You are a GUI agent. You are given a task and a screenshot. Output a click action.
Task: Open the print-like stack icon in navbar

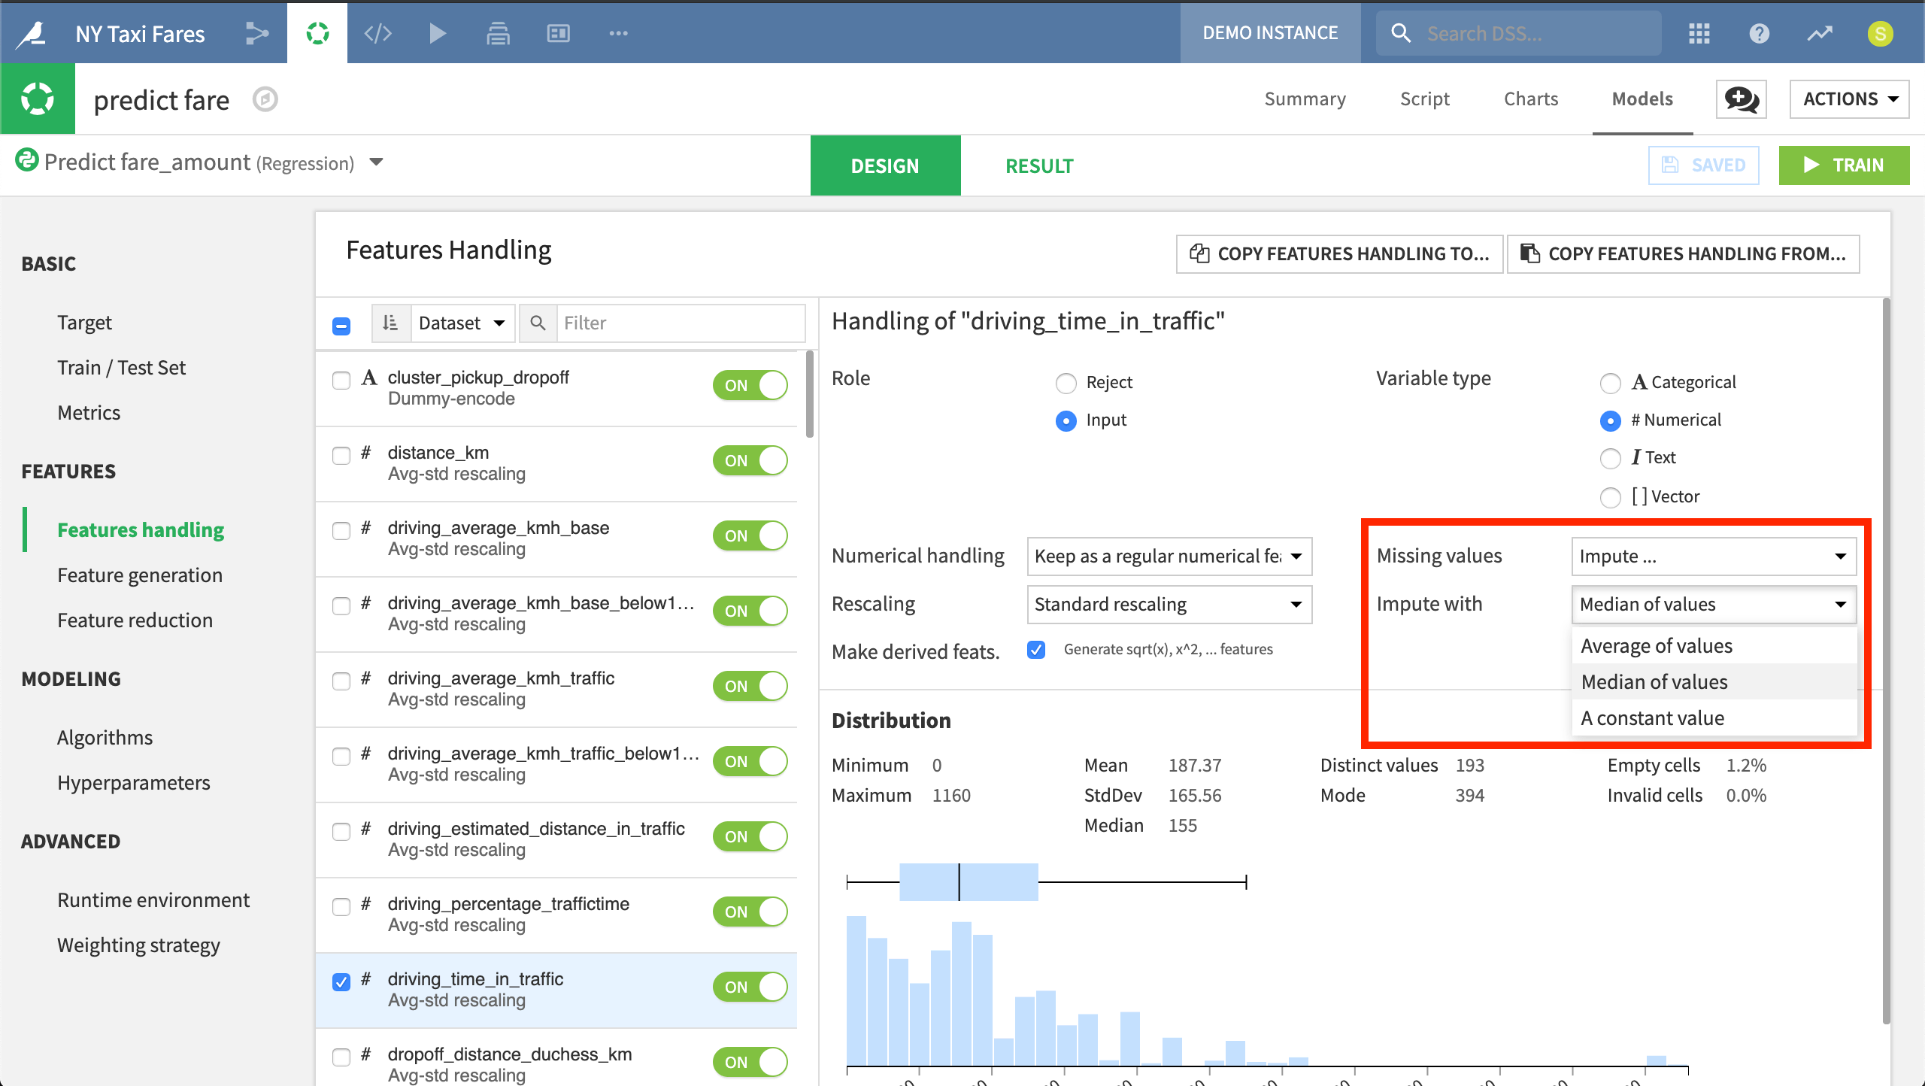click(498, 33)
